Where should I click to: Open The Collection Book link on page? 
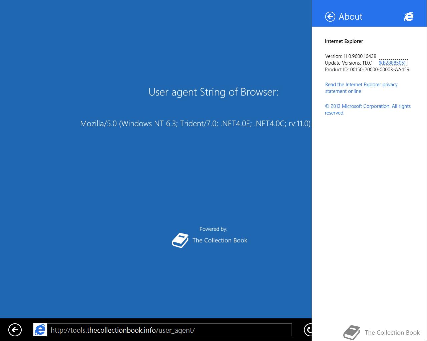(x=220, y=240)
